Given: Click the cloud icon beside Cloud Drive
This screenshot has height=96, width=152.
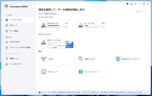Looking at the screenshot, I should click(7, 42).
